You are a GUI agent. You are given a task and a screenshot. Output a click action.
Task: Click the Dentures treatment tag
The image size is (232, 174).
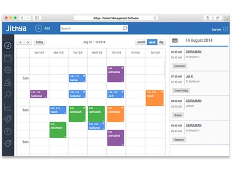coord(179,140)
